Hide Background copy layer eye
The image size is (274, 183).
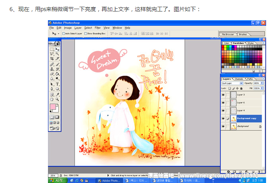[x=223, y=118]
